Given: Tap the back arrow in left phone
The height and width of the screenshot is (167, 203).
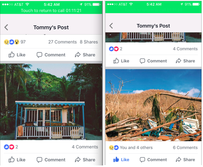Looking at the screenshot, I should coord(6,27).
